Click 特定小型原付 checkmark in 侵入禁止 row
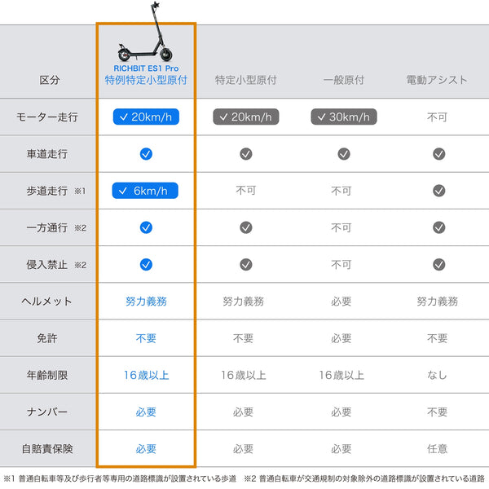 tap(245, 264)
